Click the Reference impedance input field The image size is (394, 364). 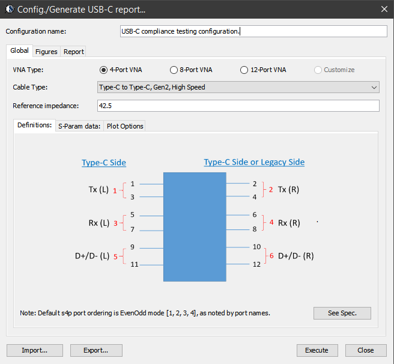238,106
